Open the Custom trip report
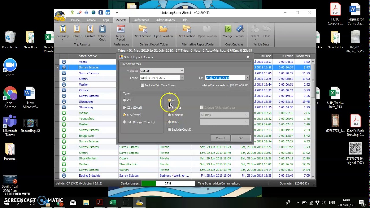This screenshot has height=208, width=370. [x=90, y=32]
